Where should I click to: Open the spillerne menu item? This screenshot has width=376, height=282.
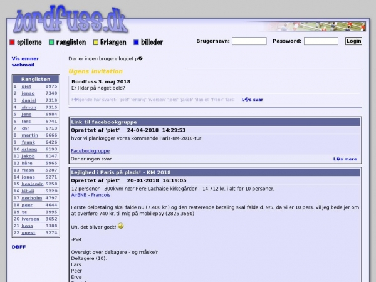point(29,43)
